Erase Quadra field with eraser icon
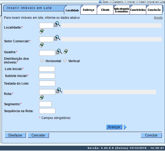Image resolution: width=165 pixels, height=151 pixels. [x=66, y=51]
